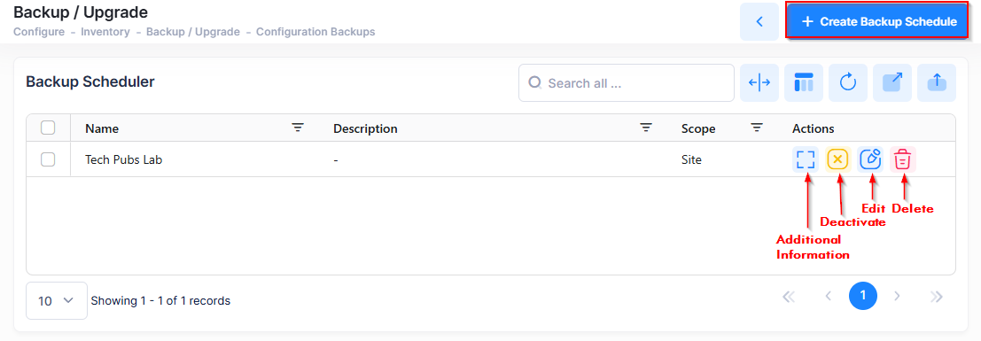Open the column chooser icon

804,82
